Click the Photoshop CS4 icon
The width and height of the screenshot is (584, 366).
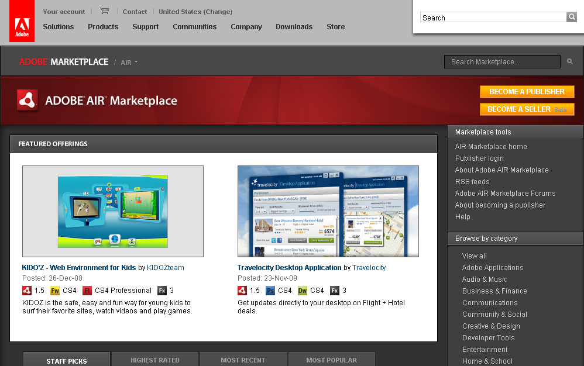pos(270,291)
